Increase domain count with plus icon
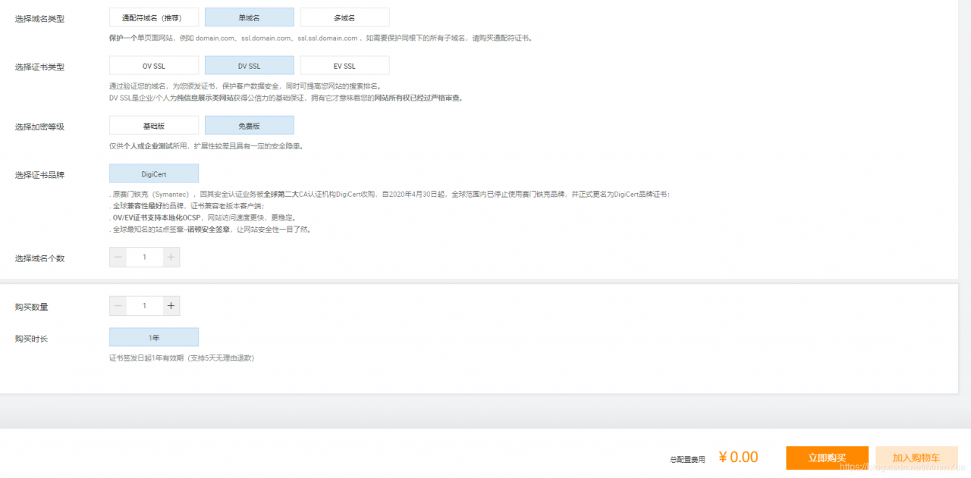This screenshot has height=478, width=971. click(171, 257)
